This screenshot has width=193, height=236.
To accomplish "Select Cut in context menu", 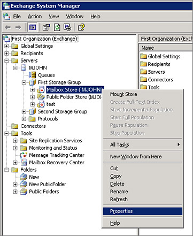I will click(x=143, y=168).
